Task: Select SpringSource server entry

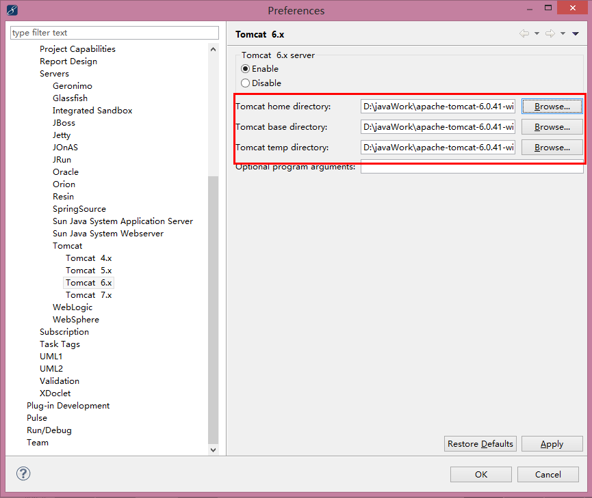Action: (79, 209)
